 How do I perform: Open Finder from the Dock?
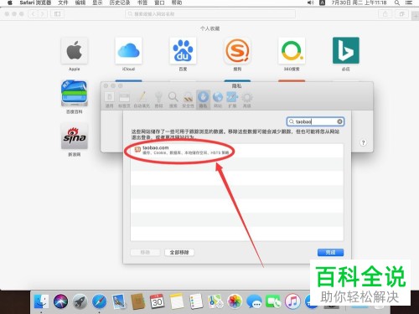tap(41, 301)
